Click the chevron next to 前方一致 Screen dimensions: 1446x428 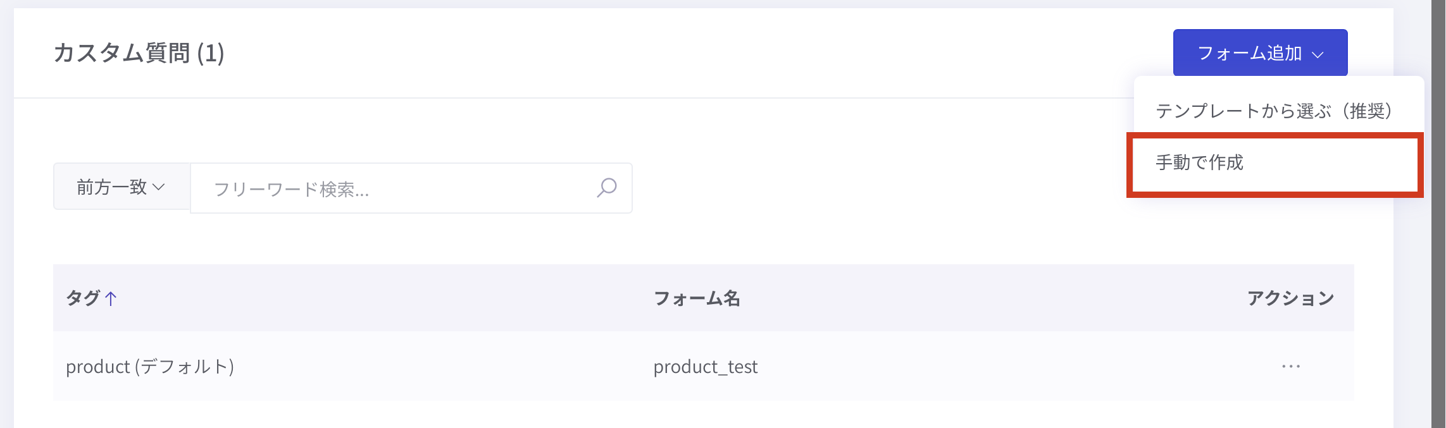point(159,187)
